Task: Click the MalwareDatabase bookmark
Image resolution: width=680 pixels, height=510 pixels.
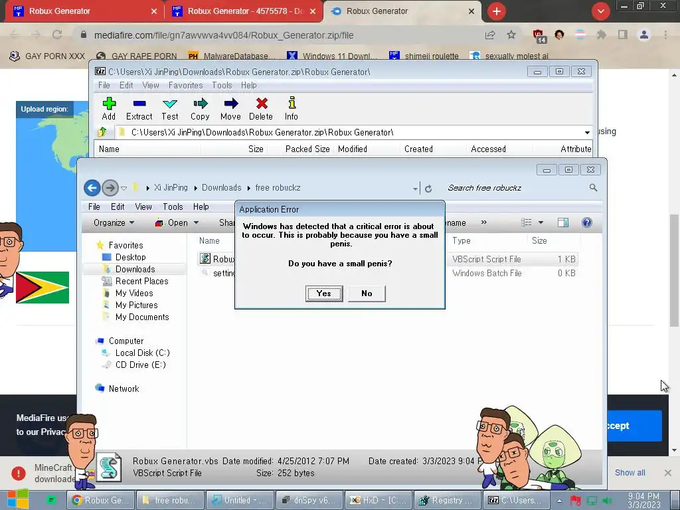Action: coord(232,56)
